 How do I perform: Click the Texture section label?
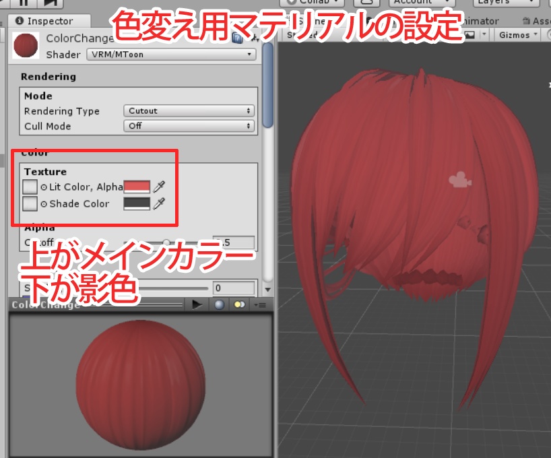coord(45,172)
